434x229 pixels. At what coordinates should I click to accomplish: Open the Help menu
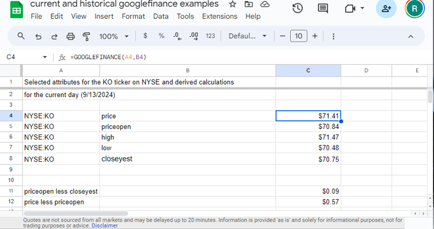253,16
